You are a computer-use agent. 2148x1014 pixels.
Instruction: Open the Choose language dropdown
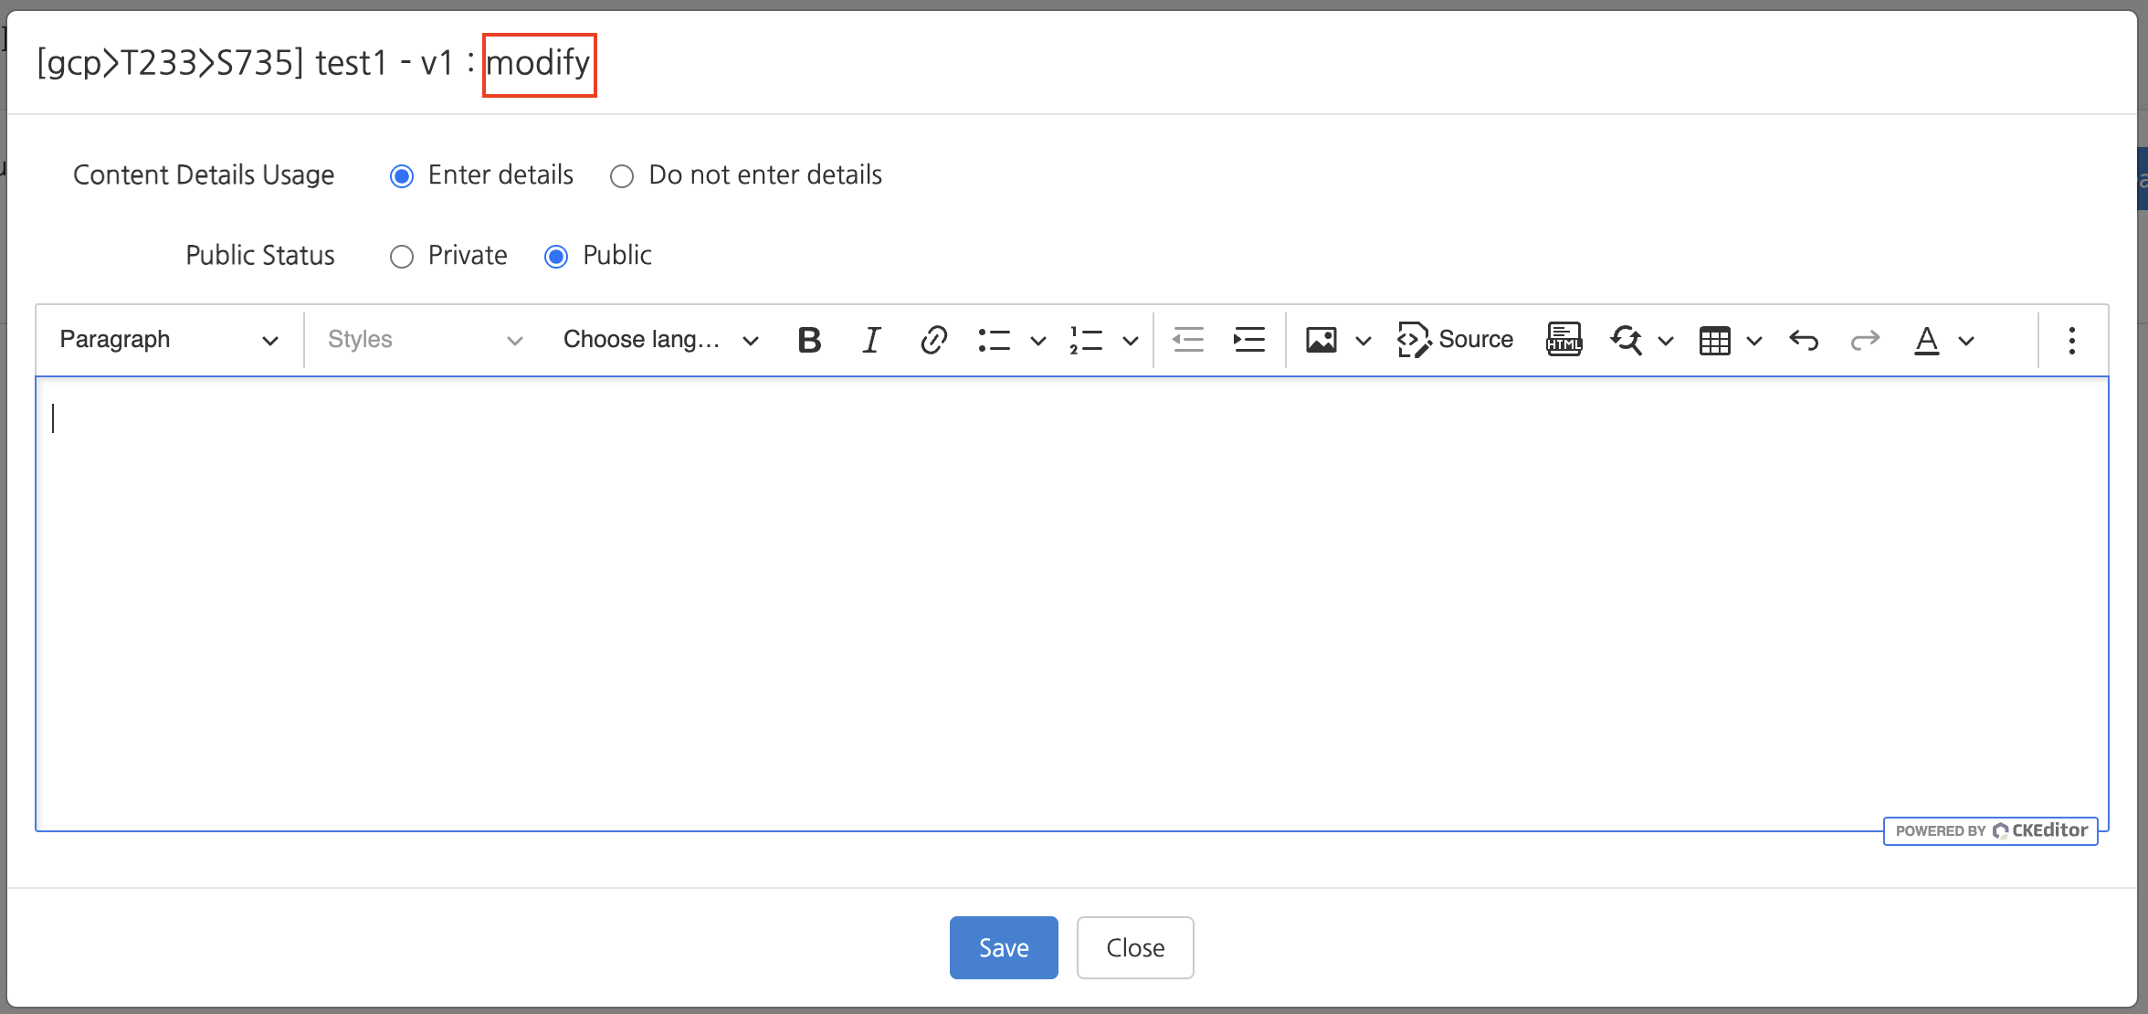pos(660,340)
